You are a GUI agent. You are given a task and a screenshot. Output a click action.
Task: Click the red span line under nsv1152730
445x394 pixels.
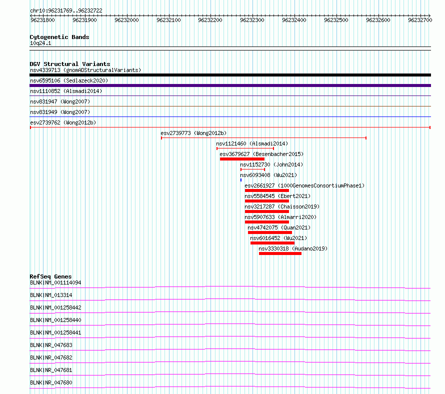tap(252, 169)
